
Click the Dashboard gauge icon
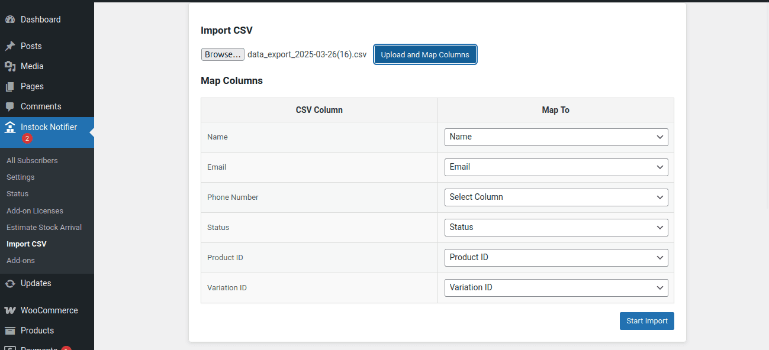10,20
